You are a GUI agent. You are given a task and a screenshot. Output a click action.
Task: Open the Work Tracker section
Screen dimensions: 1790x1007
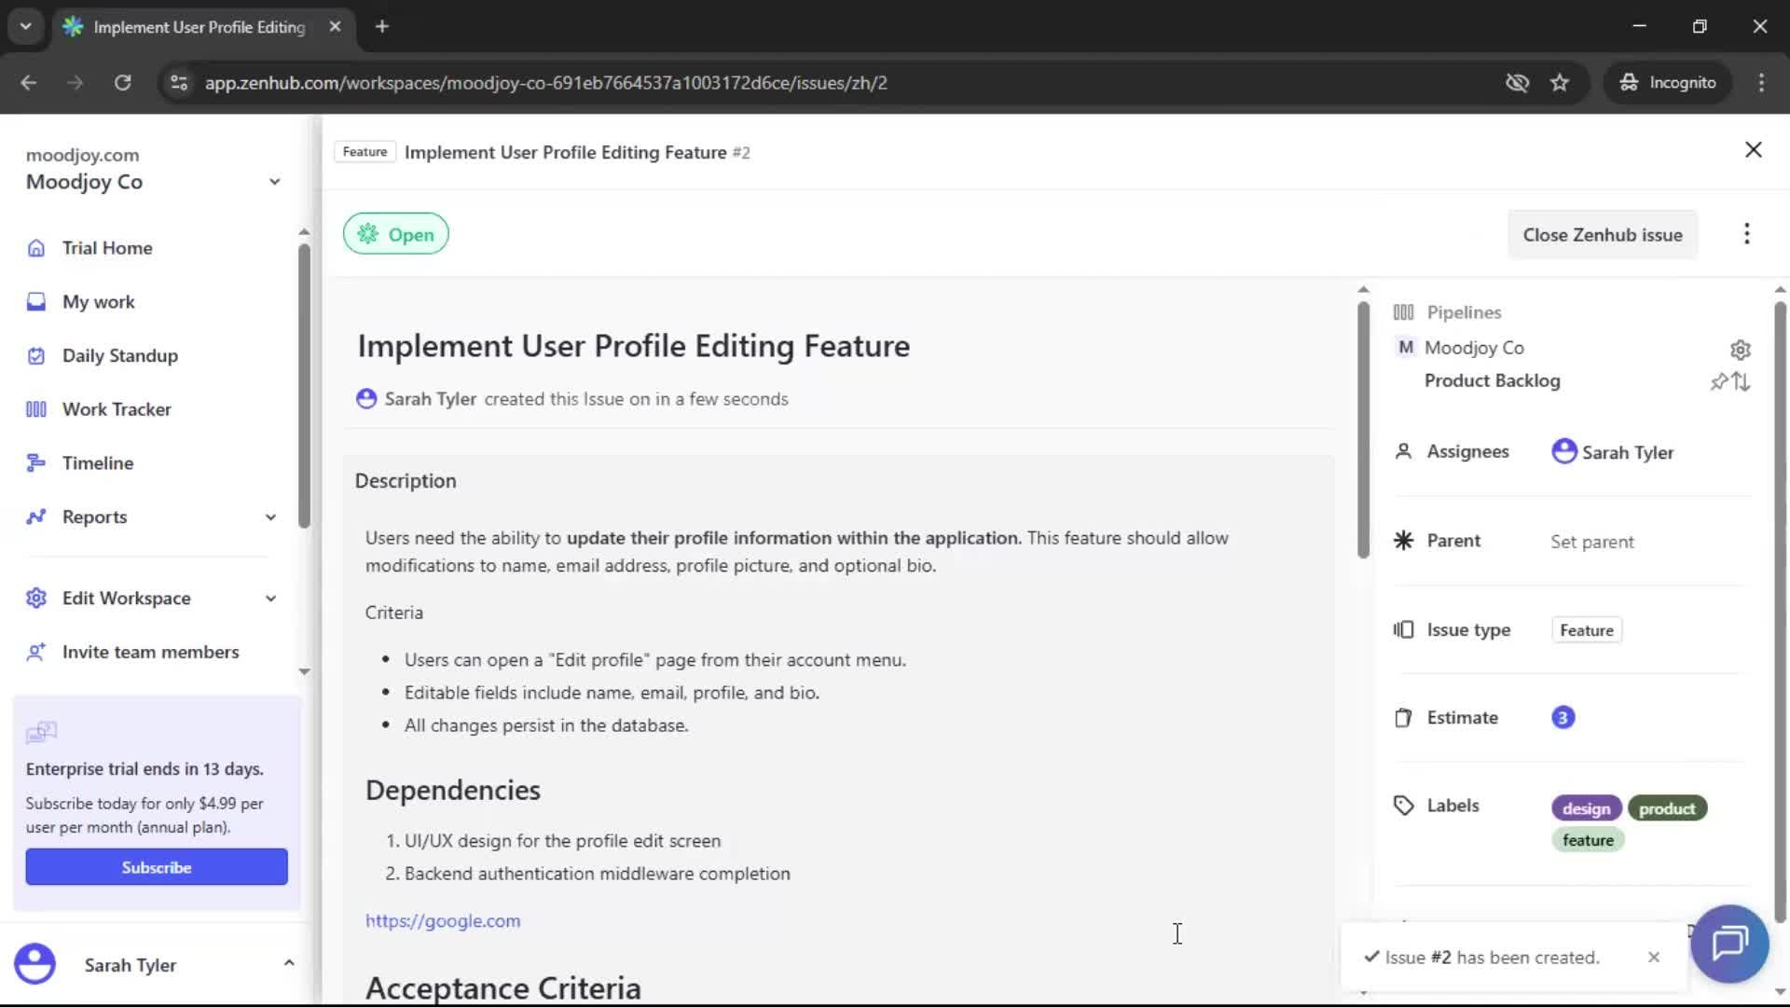pos(117,408)
